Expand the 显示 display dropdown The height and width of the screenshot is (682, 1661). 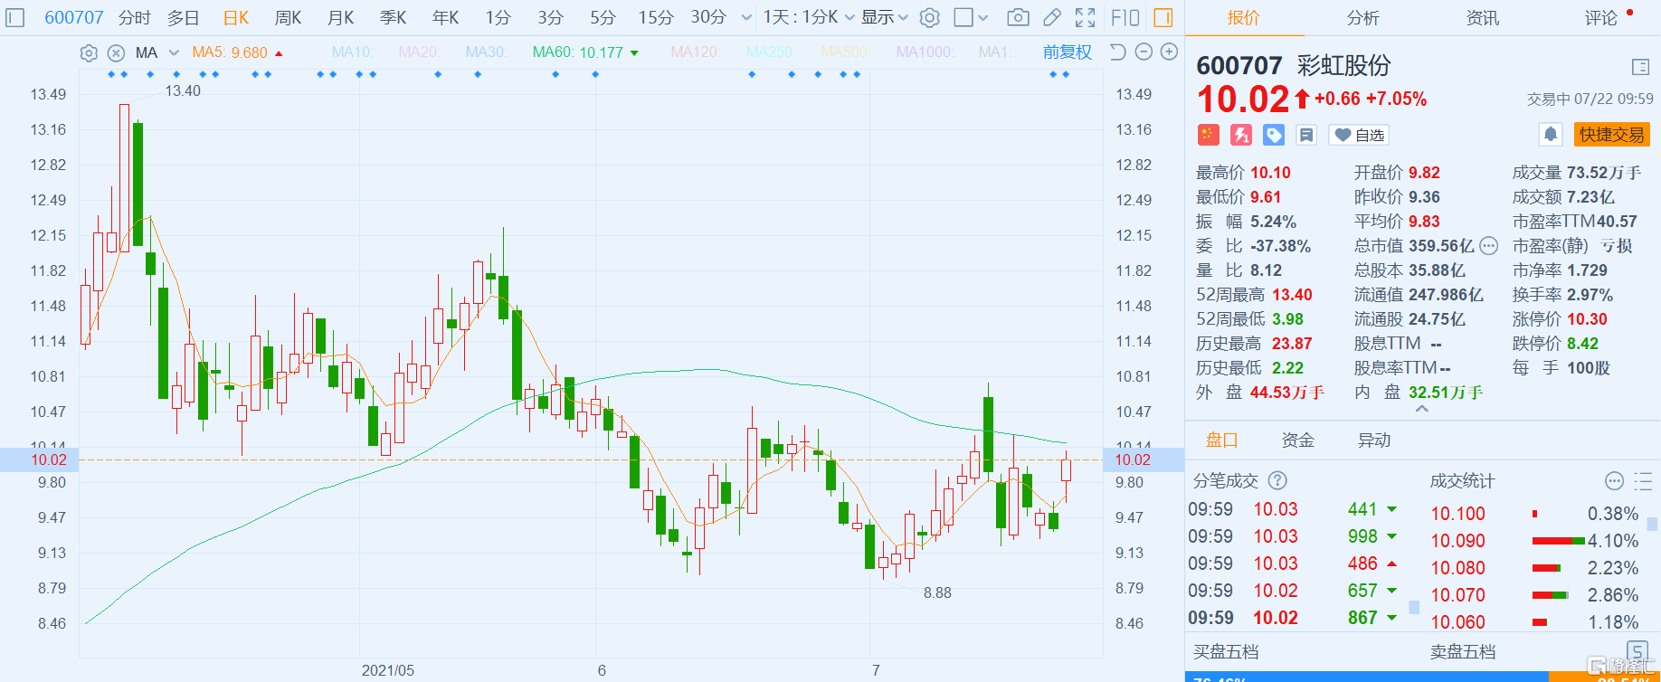point(884,17)
